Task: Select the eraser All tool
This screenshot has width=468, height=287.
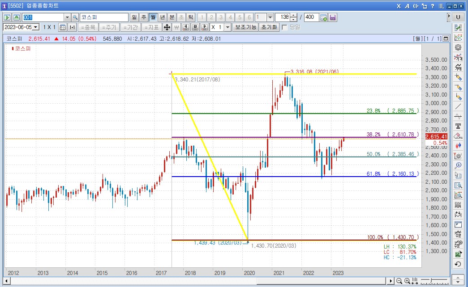Action: (458, 136)
